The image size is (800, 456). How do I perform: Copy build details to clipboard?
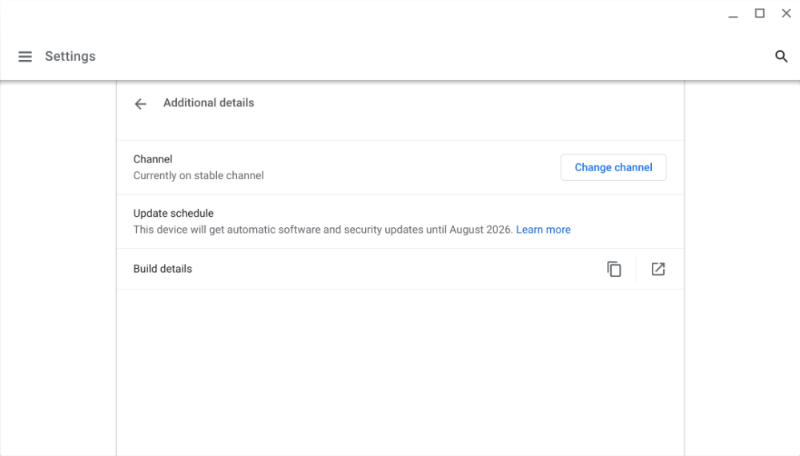(x=614, y=270)
